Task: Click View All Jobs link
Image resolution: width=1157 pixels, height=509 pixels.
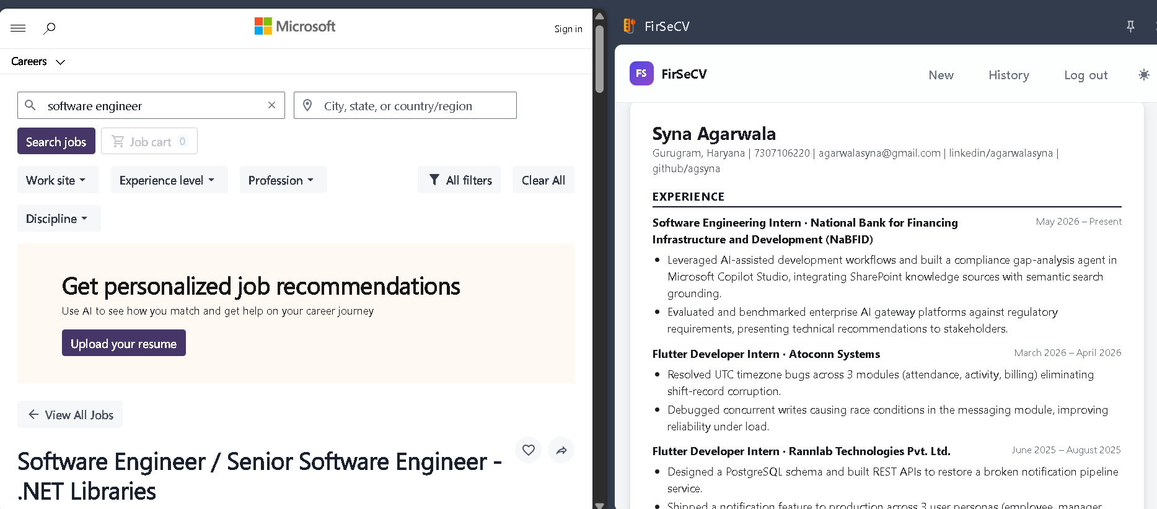Action: click(x=70, y=414)
